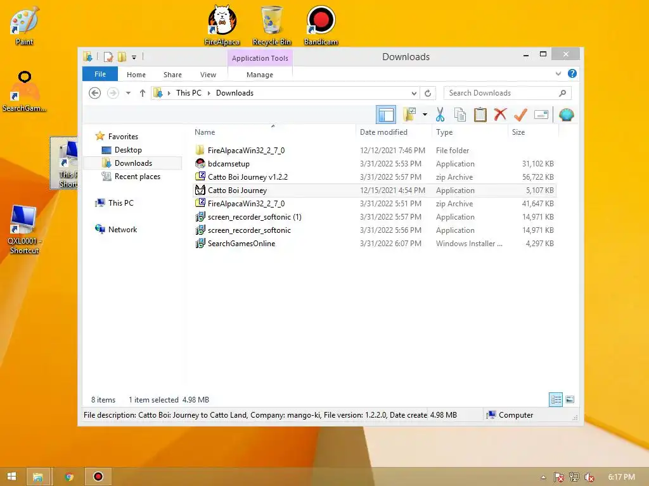Switch to the Share ribbon tab
This screenshot has height=486, width=649.
click(172, 75)
